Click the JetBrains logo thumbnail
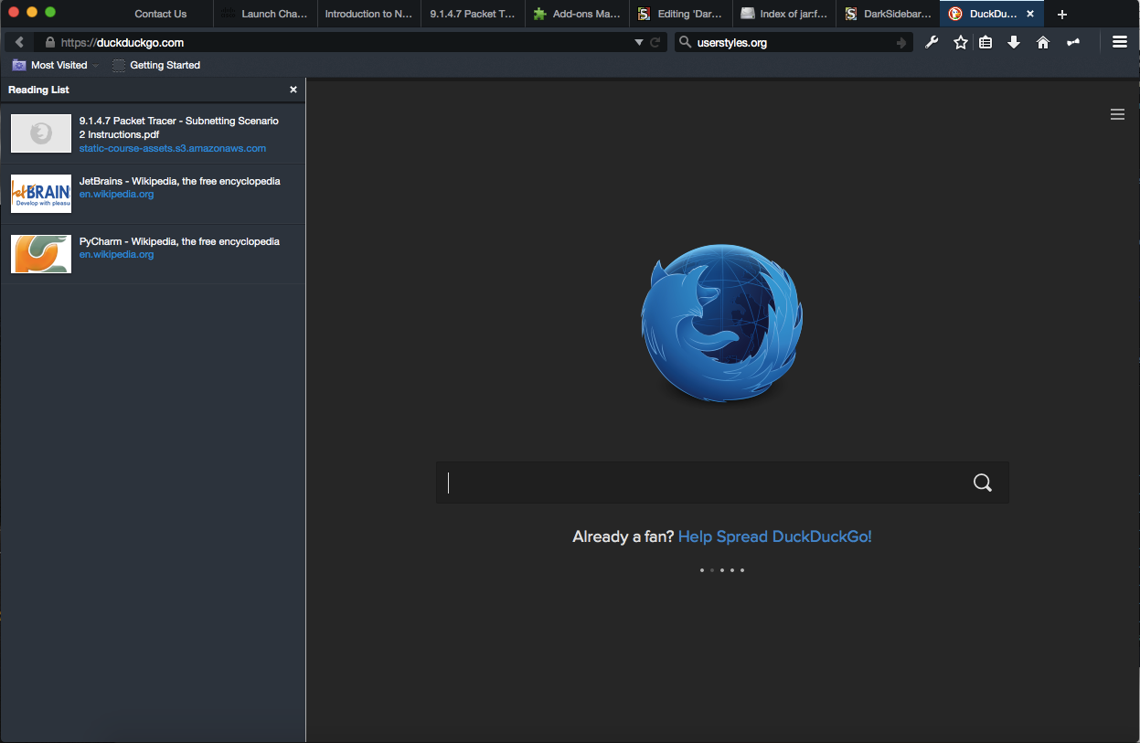1140x743 pixels. pos(41,194)
